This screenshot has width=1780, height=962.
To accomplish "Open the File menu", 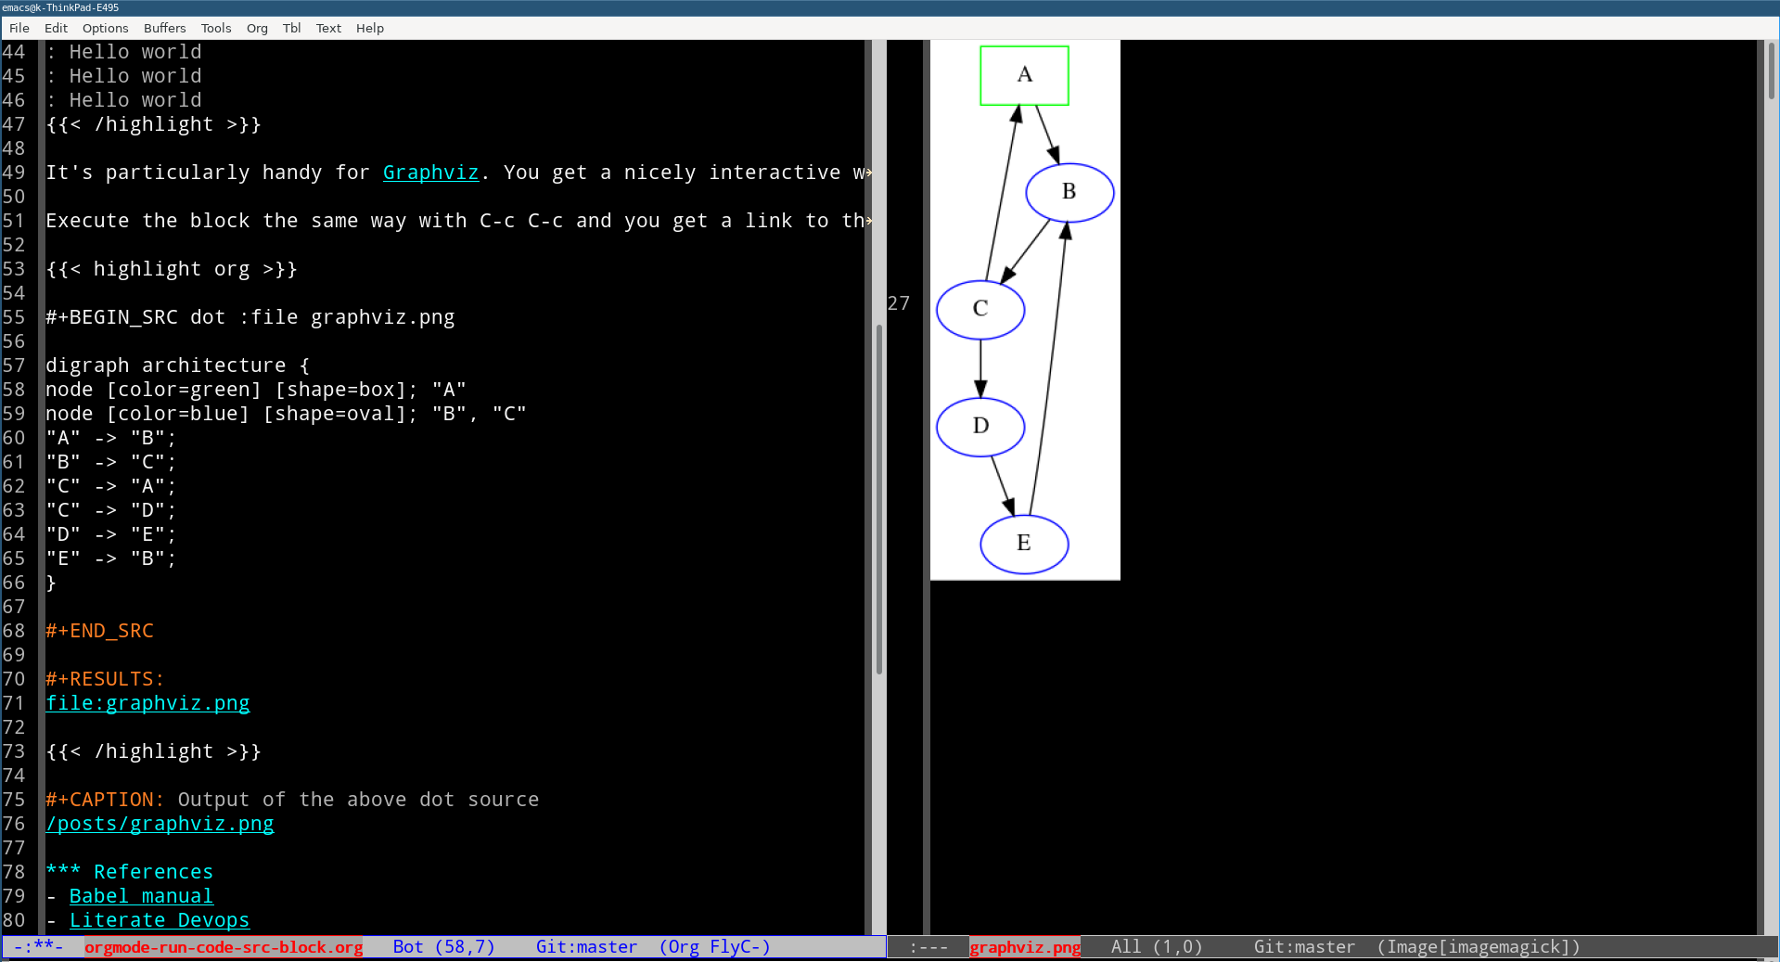I will (x=19, y=28).
